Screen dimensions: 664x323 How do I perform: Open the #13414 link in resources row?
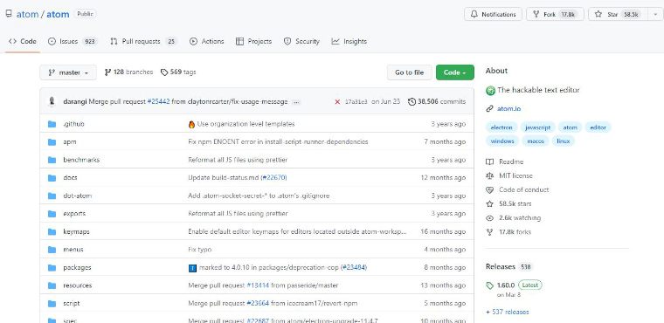[x=258, y=285]
